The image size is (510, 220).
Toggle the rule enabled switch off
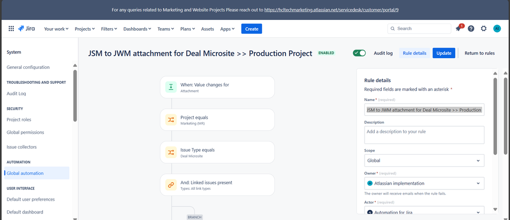[x=359, y=53]
